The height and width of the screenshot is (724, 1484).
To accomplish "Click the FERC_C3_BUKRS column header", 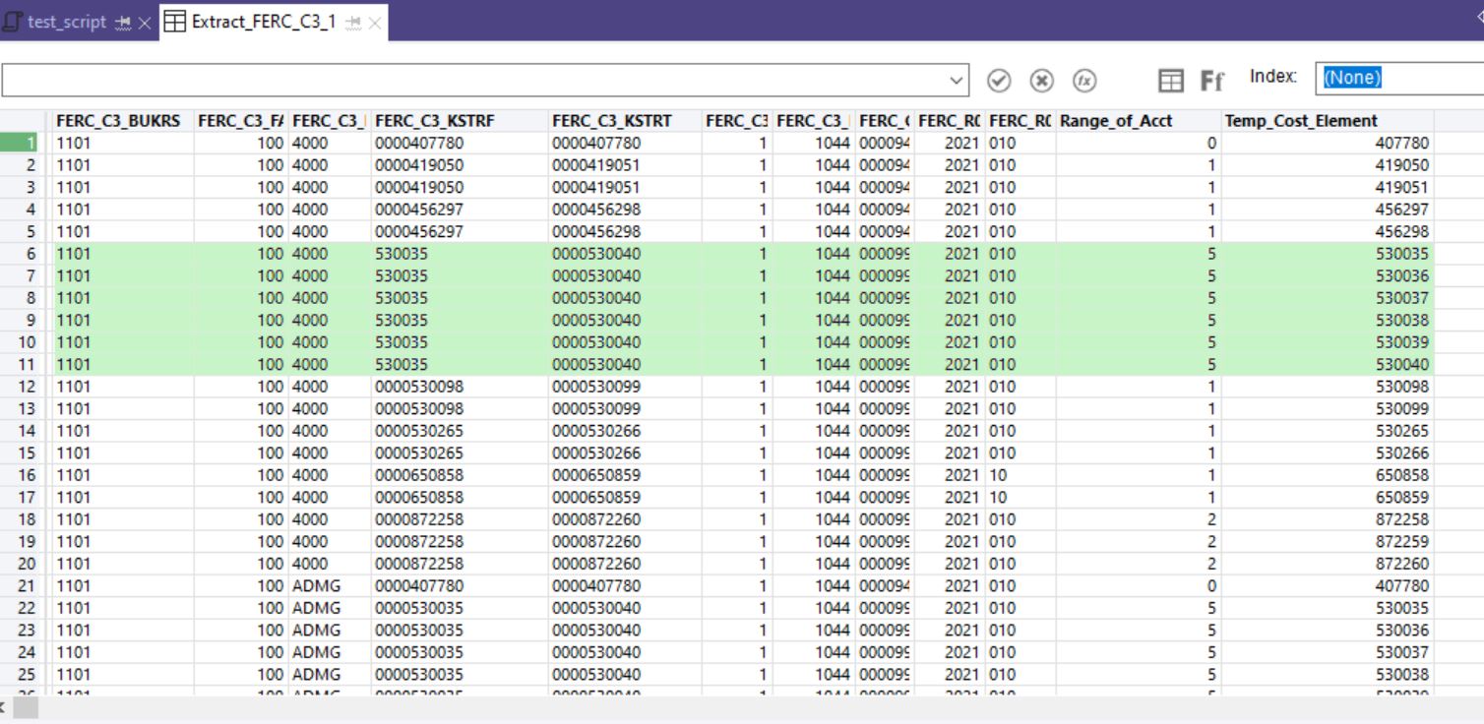I will (118, 121).
